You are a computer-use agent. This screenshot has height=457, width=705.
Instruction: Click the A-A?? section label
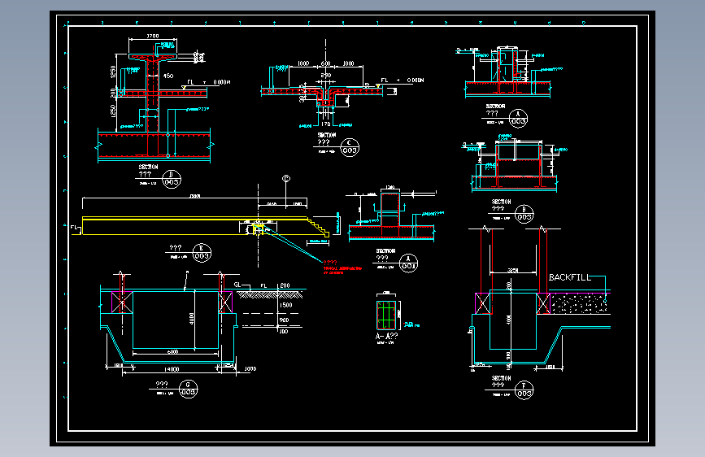[387, 336]
